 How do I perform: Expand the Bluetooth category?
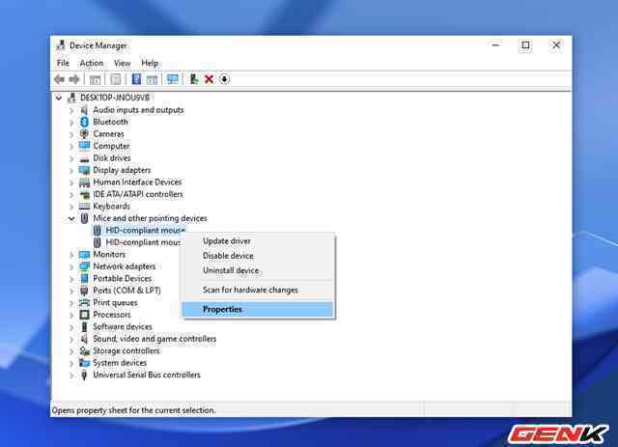tap(71, 123)
